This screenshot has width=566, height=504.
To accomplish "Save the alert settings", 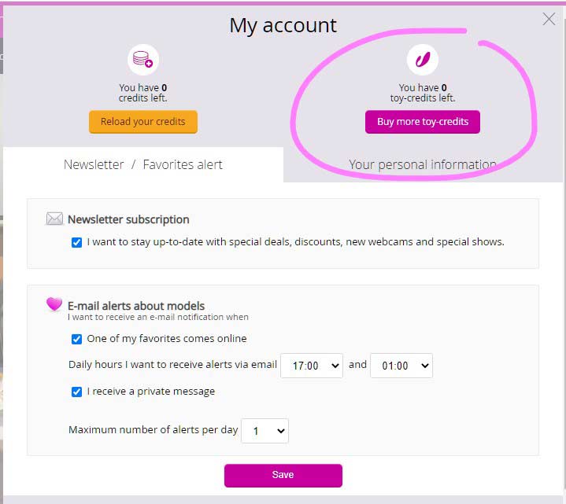I will 283,475.
